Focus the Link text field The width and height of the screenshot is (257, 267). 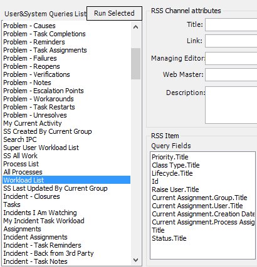231,41
